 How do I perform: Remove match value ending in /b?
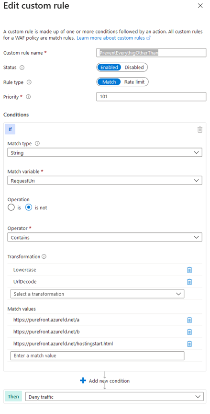coord(189,332)
